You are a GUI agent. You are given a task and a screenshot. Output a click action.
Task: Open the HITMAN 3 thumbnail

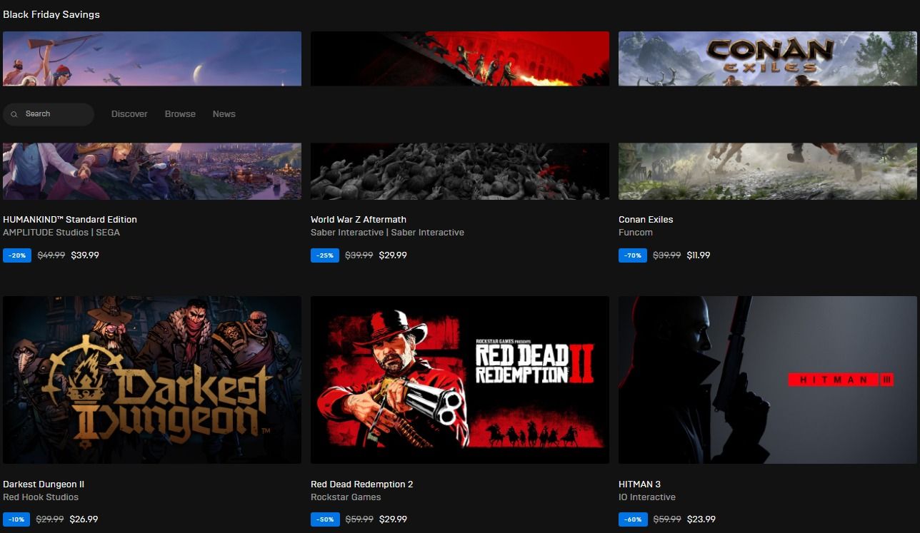click(767, 380)
